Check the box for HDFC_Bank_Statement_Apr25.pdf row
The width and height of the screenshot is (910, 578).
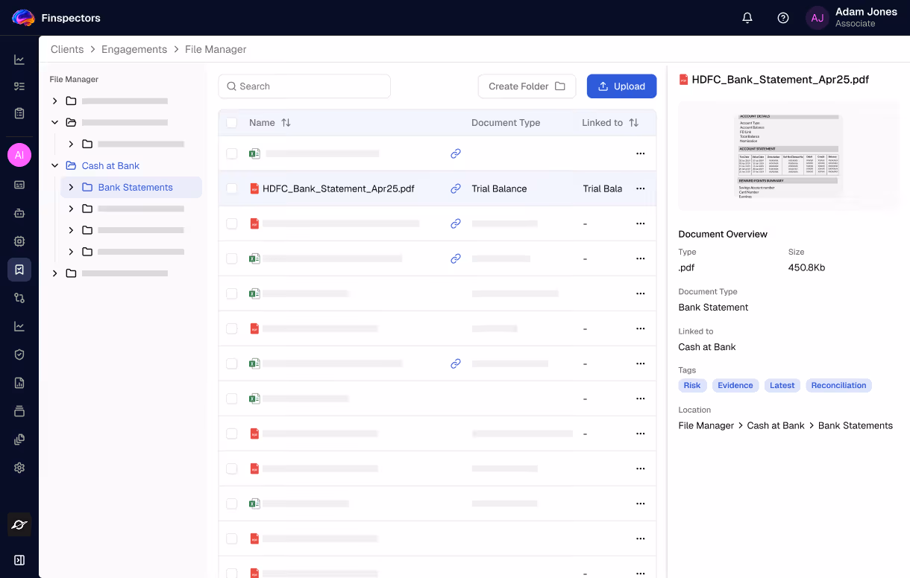[x=231, y=188]
